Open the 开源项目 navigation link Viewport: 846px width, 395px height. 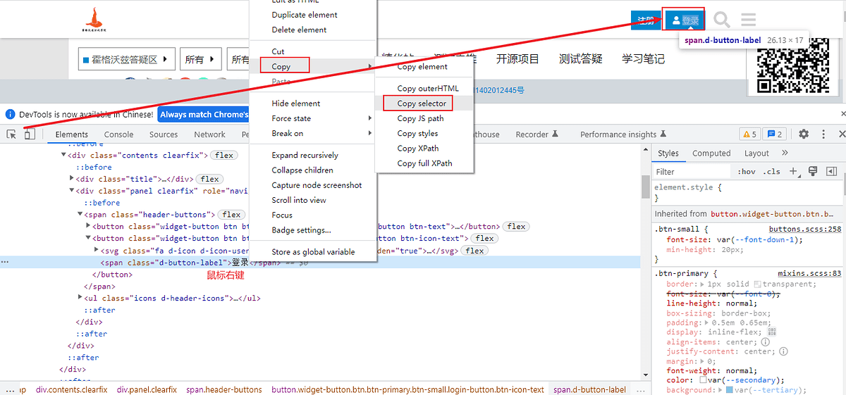tap(517, 59)
